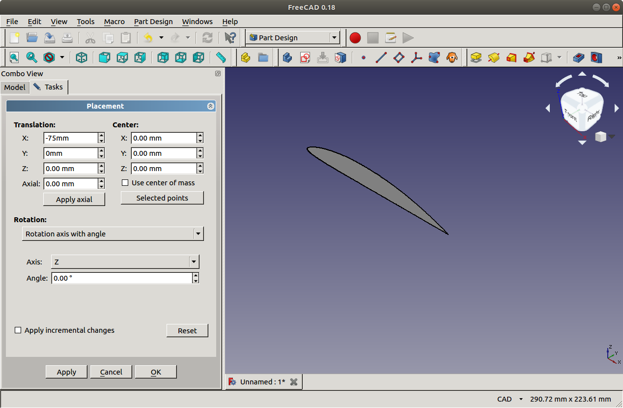The image size is (623, 408).
Task: Switch to left view icon
Action: (198, 58)
